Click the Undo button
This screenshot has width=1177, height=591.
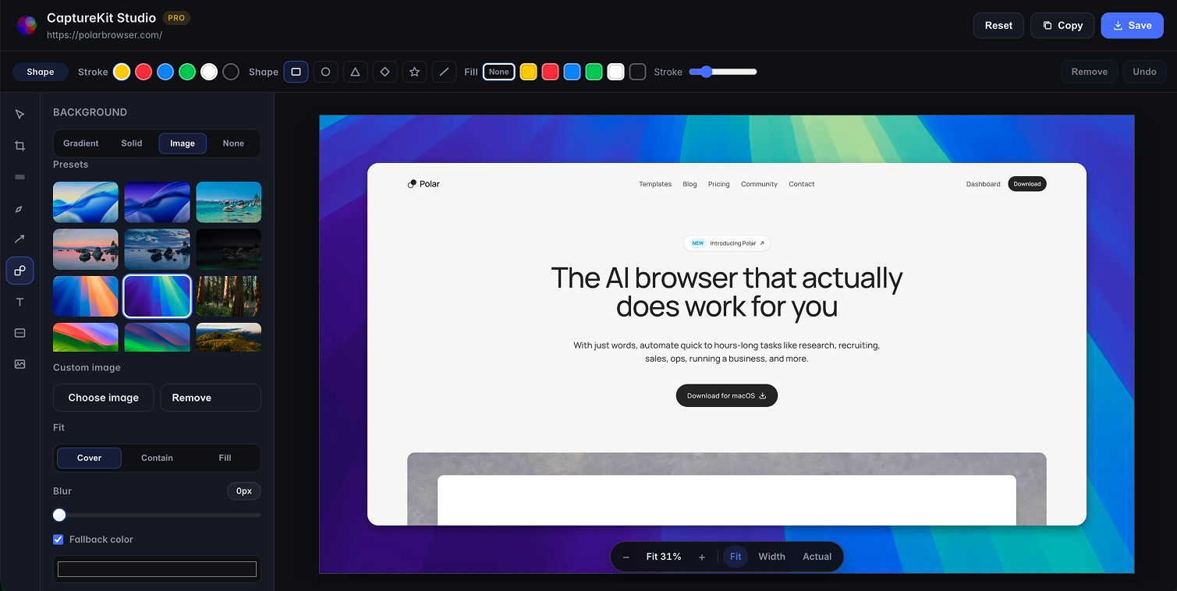coord(1144,72)
